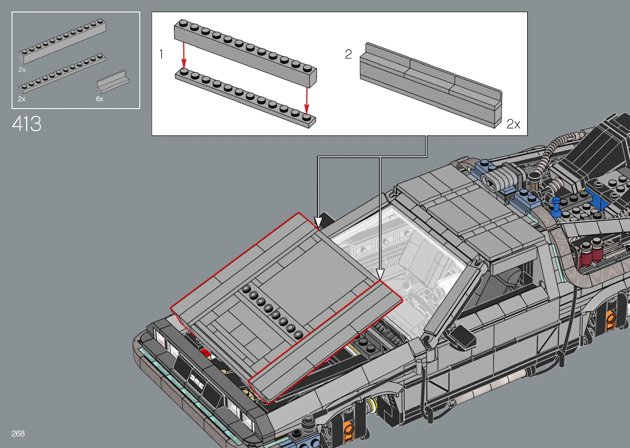
Task: Click the 2x quantity label in the sub-assembly box
Action: 513,124
